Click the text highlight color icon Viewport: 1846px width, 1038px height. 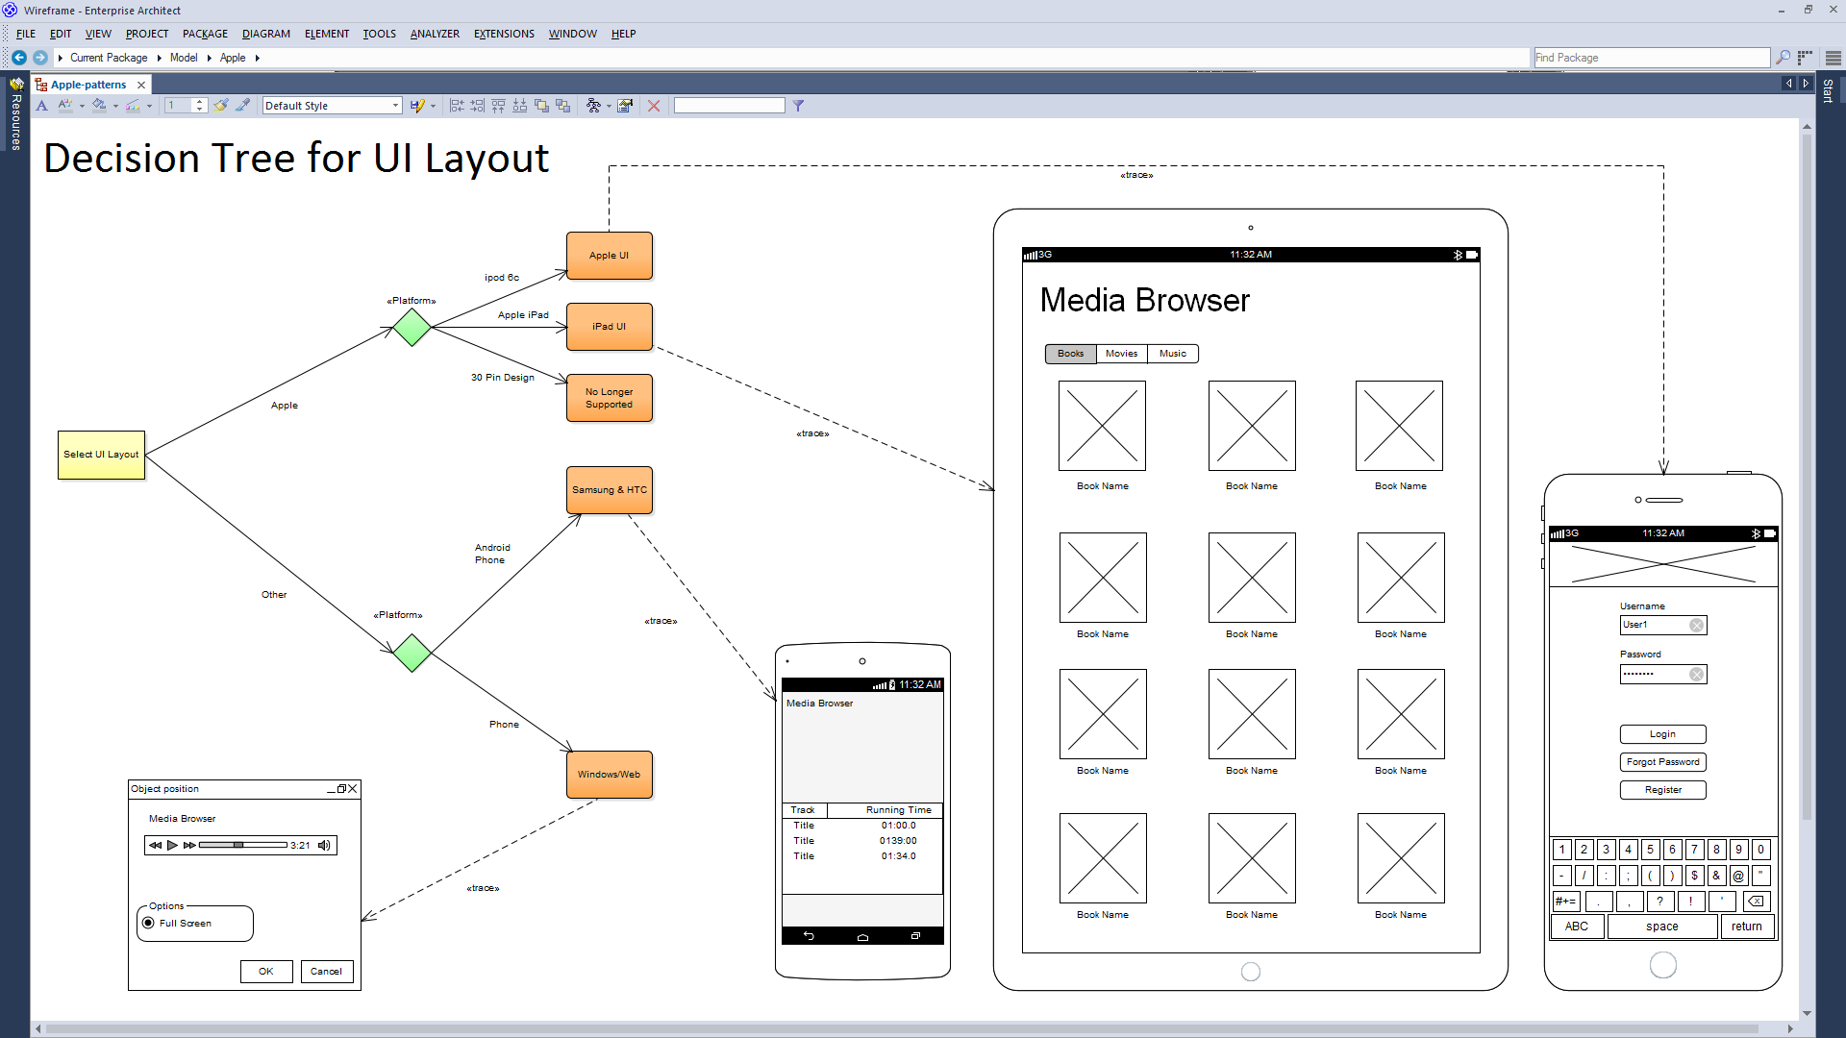click(x=65, y=106)
